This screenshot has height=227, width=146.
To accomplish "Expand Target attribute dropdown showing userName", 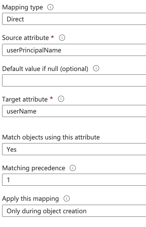I will click(x=74, y=111).
